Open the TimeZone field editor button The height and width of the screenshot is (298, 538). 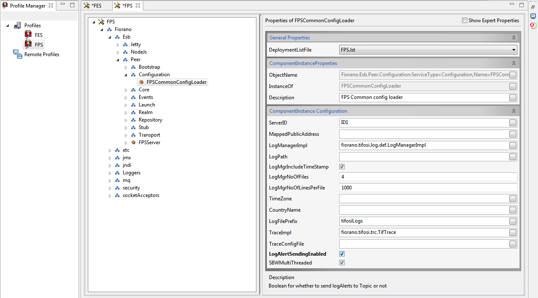[513, 199]
